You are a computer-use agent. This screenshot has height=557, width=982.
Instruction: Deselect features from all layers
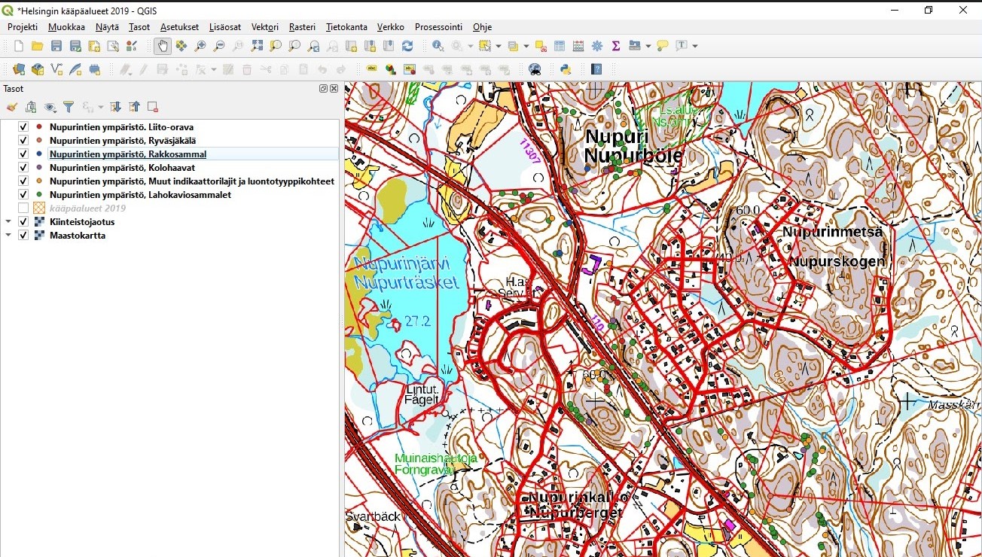coord(541,46)
